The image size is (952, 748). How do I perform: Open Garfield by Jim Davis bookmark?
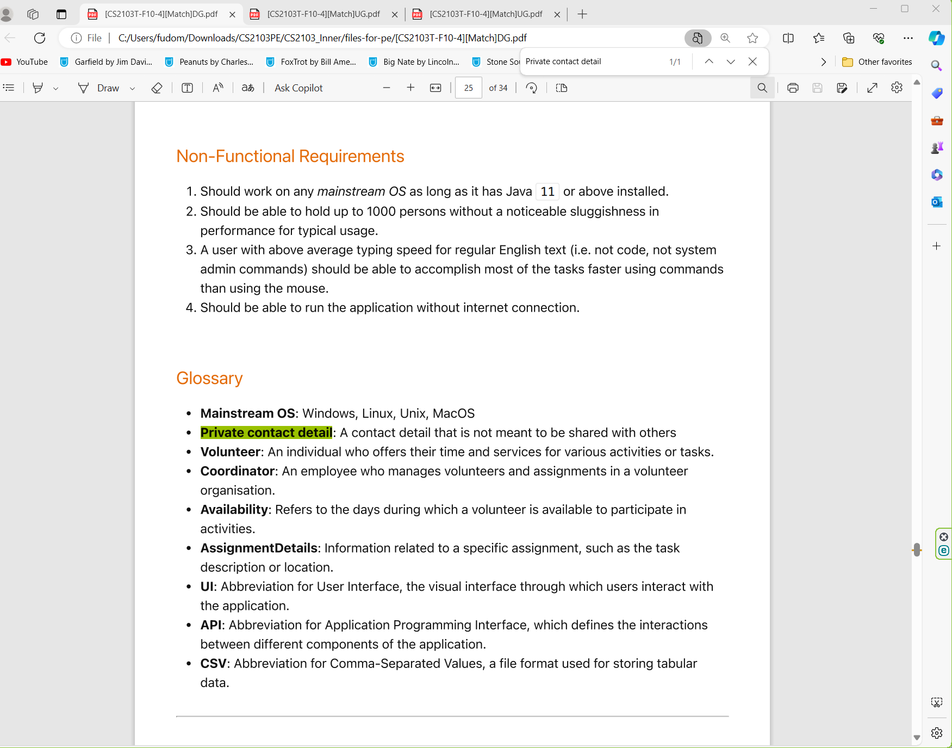tap(107, 62)
